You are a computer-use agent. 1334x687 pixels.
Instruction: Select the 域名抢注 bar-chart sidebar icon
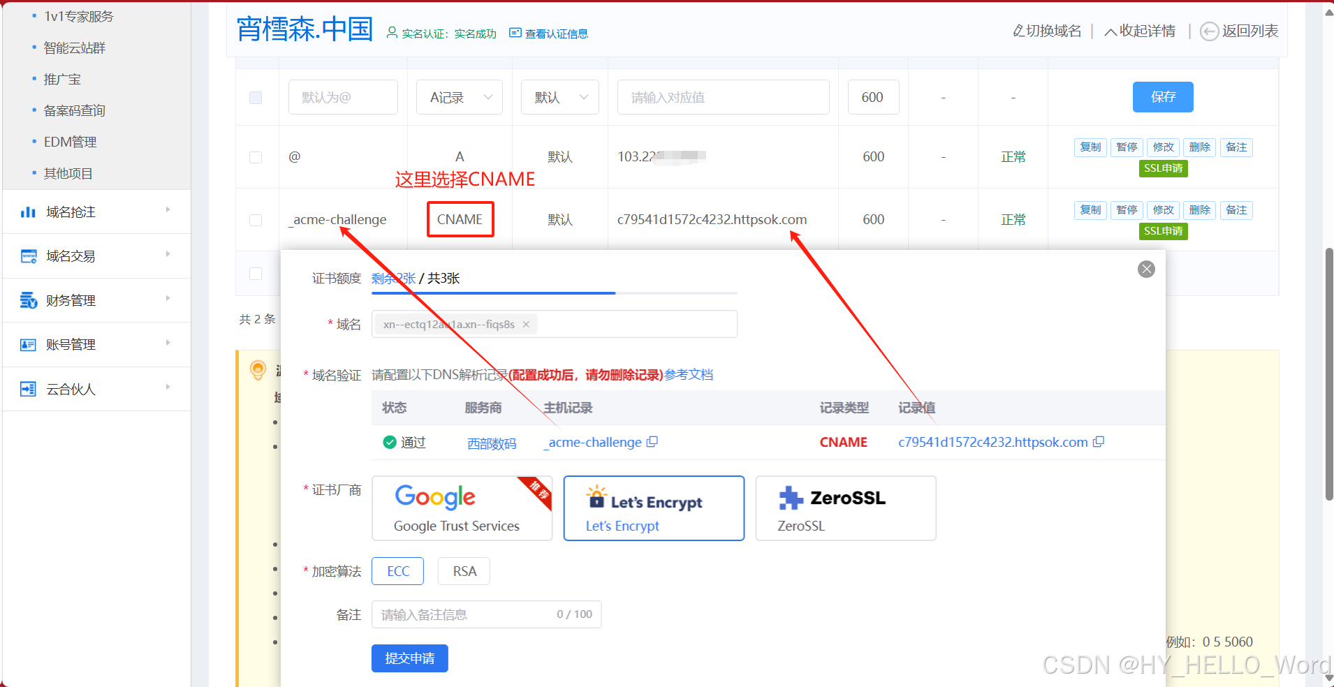pyautogui.click(x=27, y=212)
